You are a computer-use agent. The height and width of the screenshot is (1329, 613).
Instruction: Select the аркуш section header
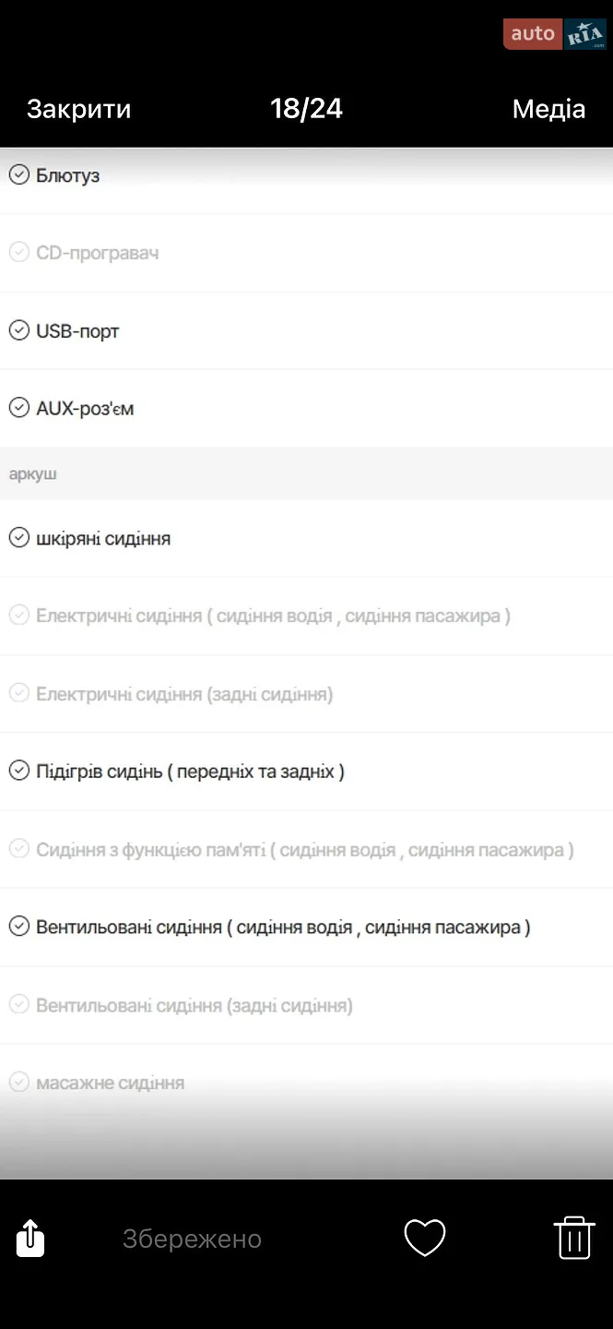point(306,473)
